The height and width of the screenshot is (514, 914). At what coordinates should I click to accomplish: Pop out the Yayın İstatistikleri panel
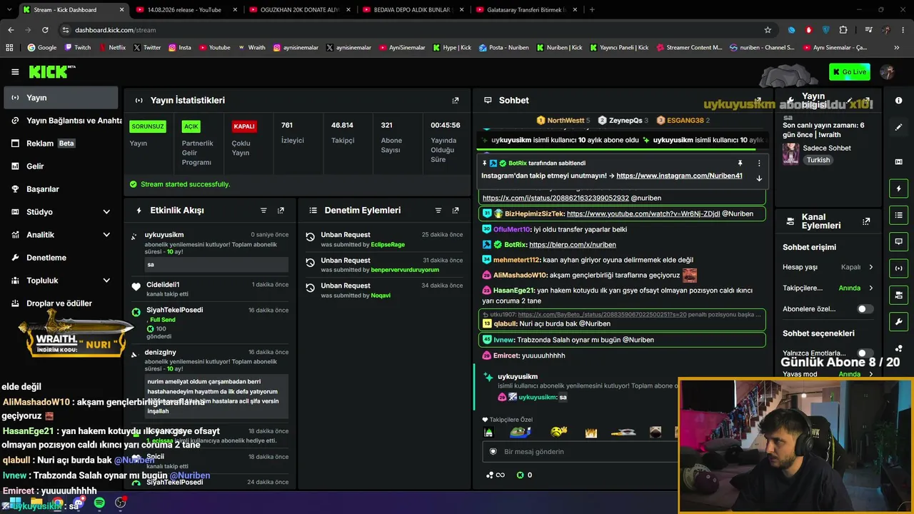(x=456, y=101)
